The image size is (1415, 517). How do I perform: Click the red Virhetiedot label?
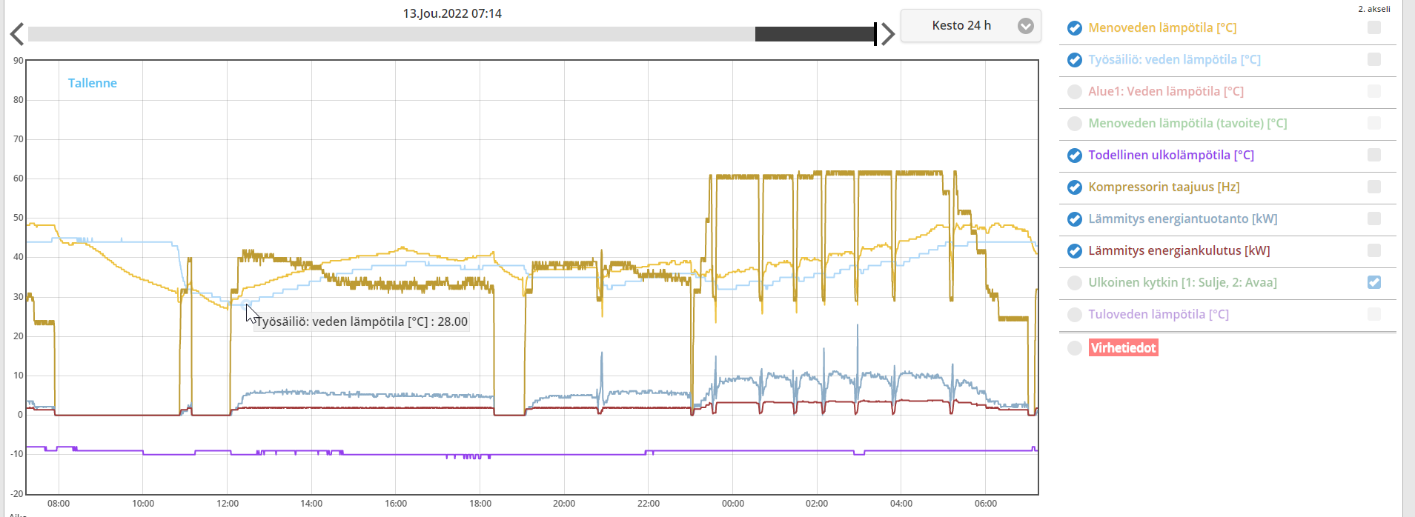click(x=1123, y=348)
